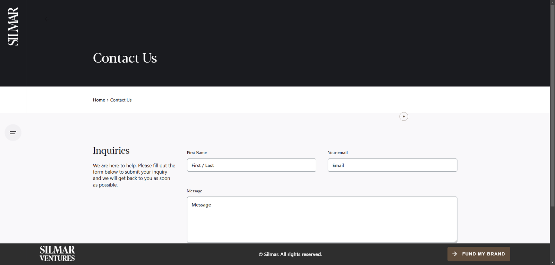Click the vertical SILMAR logo
Screen dimensions: 555x265
click(13, 26)
